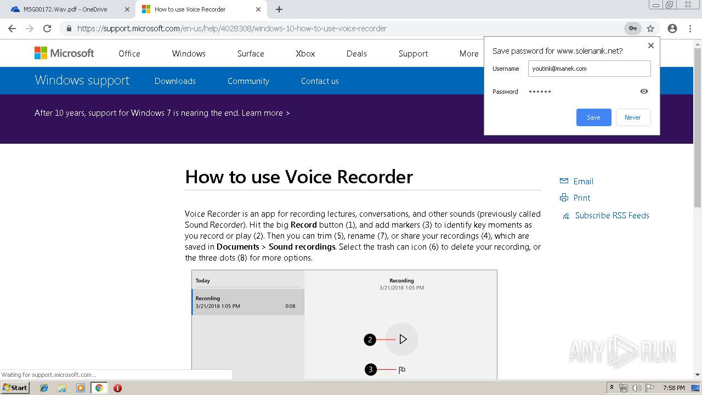Viewport: 702px width, 395px height.
Task: Close the How to use Voice Recorder tab
Action: click(259, 9)
